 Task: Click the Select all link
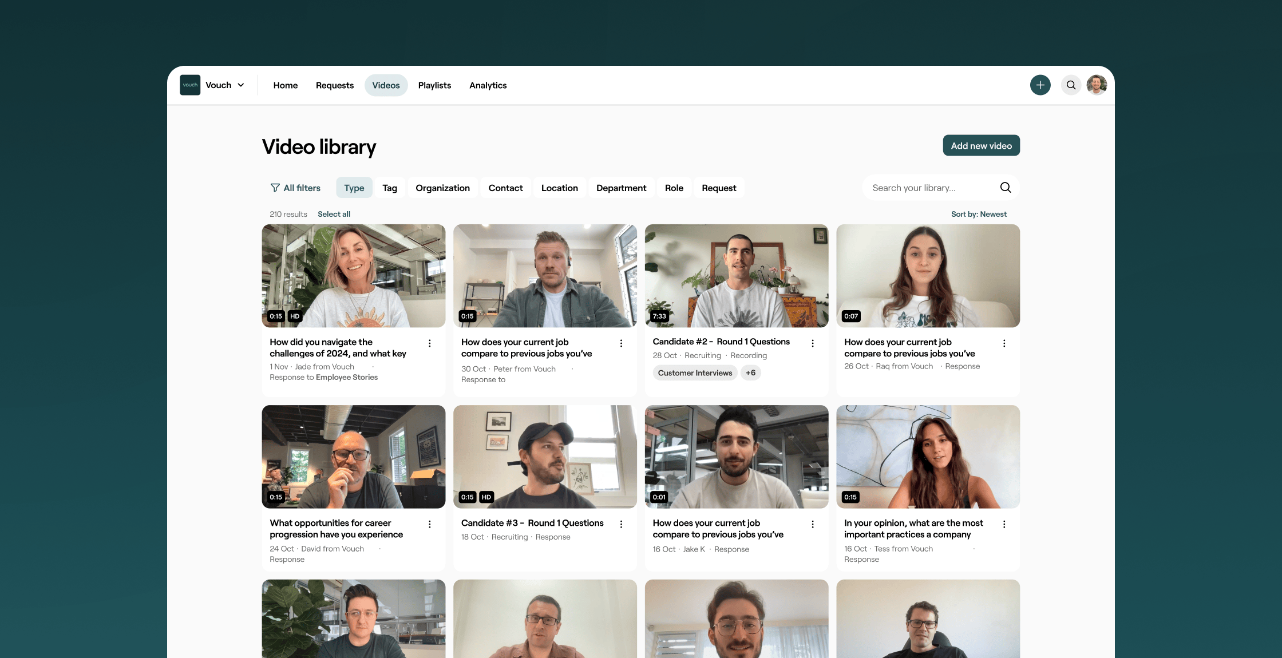(334, 214)
